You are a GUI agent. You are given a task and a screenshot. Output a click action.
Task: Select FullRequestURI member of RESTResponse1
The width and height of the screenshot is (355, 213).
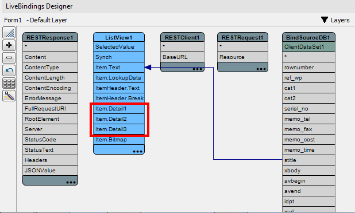coord(50,109)
